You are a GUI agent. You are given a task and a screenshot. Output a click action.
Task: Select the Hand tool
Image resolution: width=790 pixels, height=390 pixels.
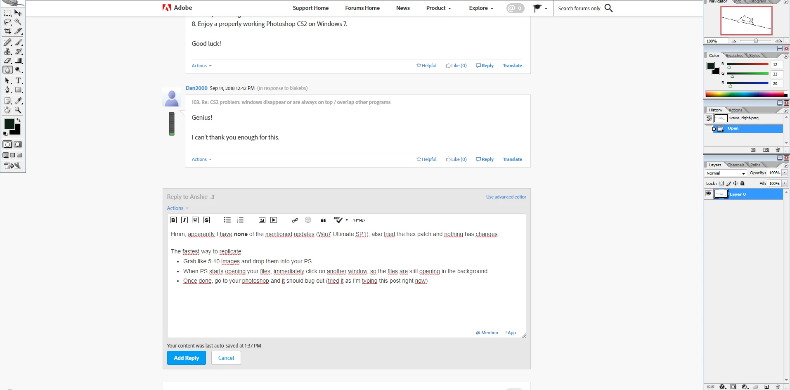tap(7, 110)
